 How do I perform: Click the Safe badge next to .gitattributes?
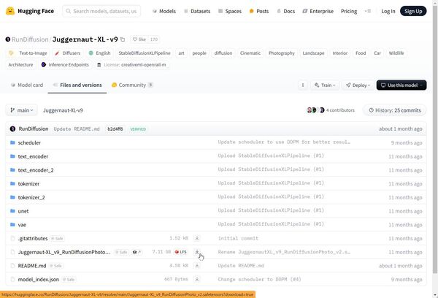(x=57, y=238)
